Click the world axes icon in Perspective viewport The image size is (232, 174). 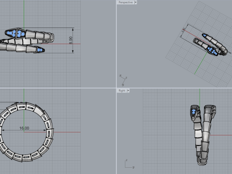123,80
